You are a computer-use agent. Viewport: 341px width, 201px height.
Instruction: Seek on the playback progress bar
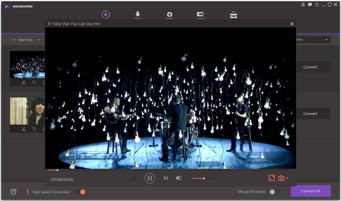pos(170,170)
